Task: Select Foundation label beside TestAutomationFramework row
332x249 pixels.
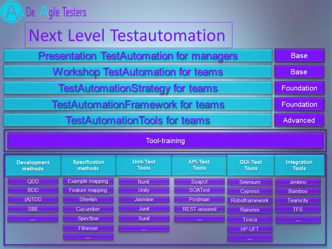Action: point(299,104)
